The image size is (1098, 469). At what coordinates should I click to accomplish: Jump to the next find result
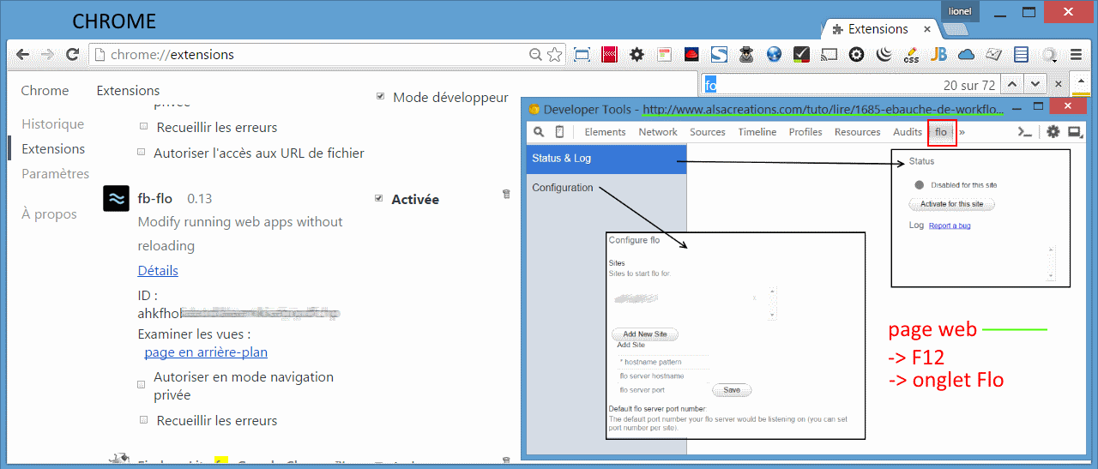coord(1035,84)
